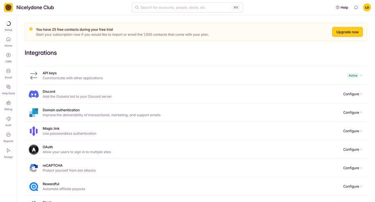Click 'Protect yourself from bot attacks' text

[x=69, y=170]
